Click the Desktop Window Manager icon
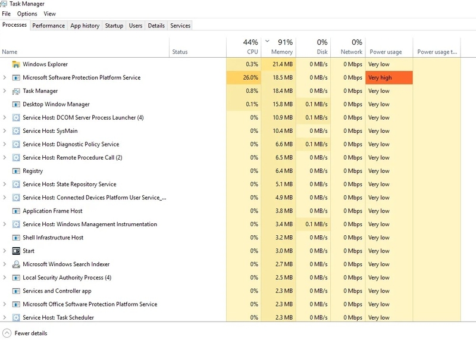Image resolution: width=476 pixels, height=340 pixels. [16, 105]
